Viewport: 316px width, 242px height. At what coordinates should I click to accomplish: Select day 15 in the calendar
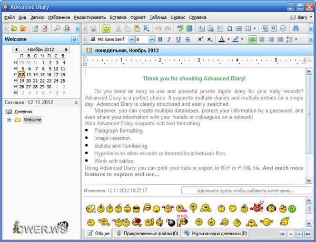pos(43,75)
